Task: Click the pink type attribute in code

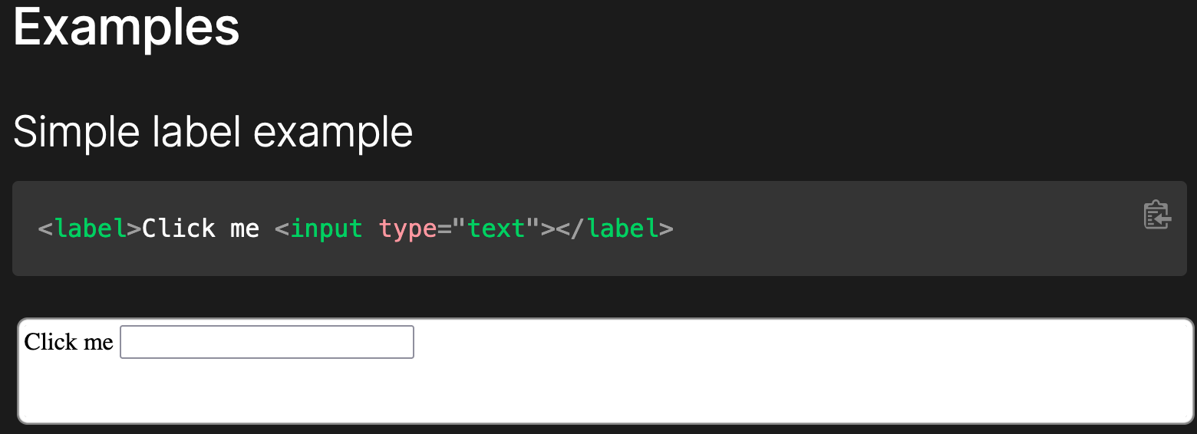Action: click(x=407, y=229)
